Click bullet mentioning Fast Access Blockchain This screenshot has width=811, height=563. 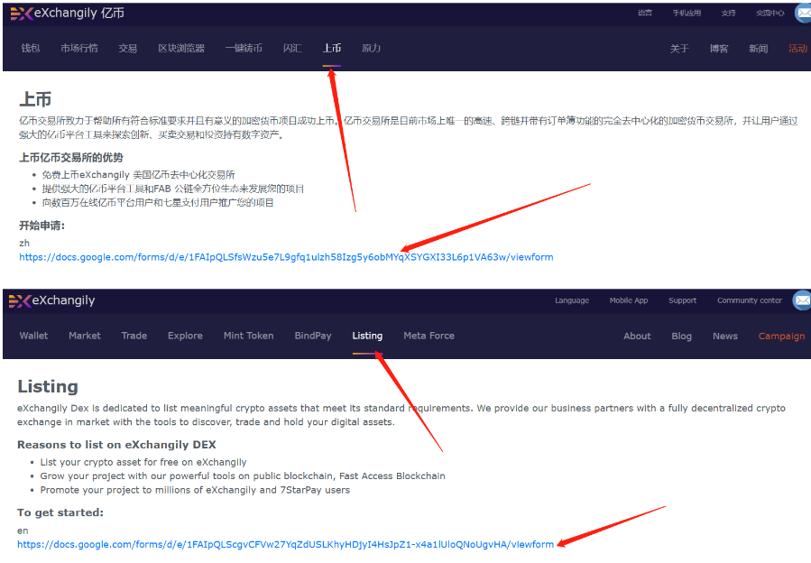pyautogui.click(x=243, y=476)
